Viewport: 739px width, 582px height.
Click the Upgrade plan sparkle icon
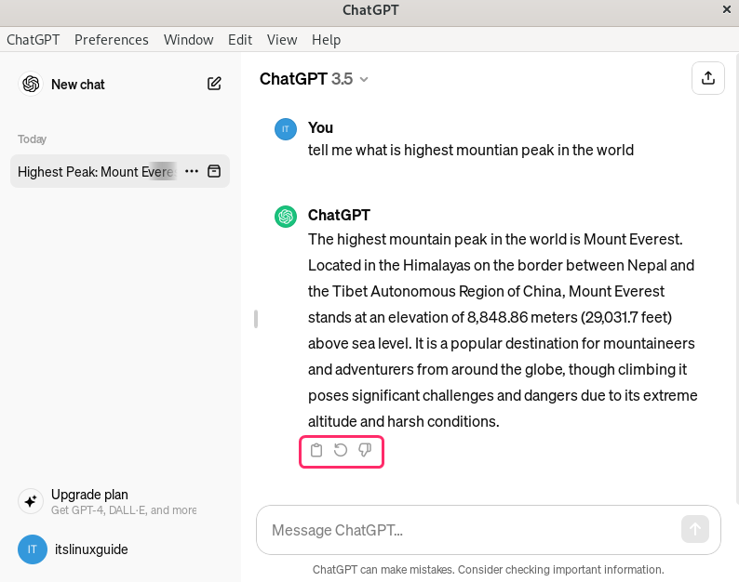(31, 501)
